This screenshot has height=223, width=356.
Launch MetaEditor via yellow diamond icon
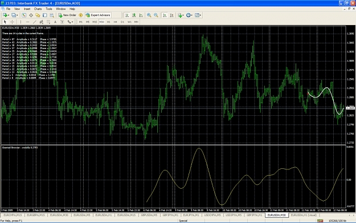point(81,15)
